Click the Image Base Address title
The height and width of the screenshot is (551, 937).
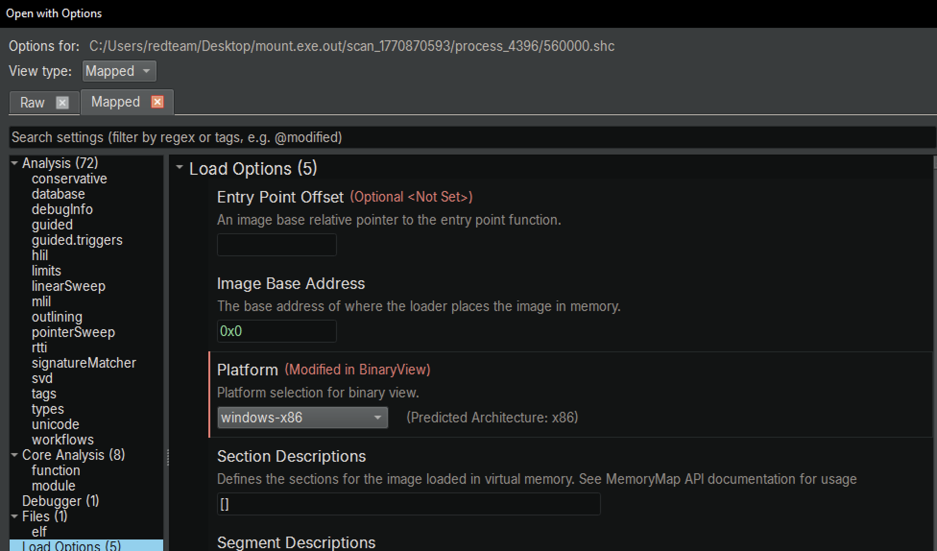(x=291, y=283)
